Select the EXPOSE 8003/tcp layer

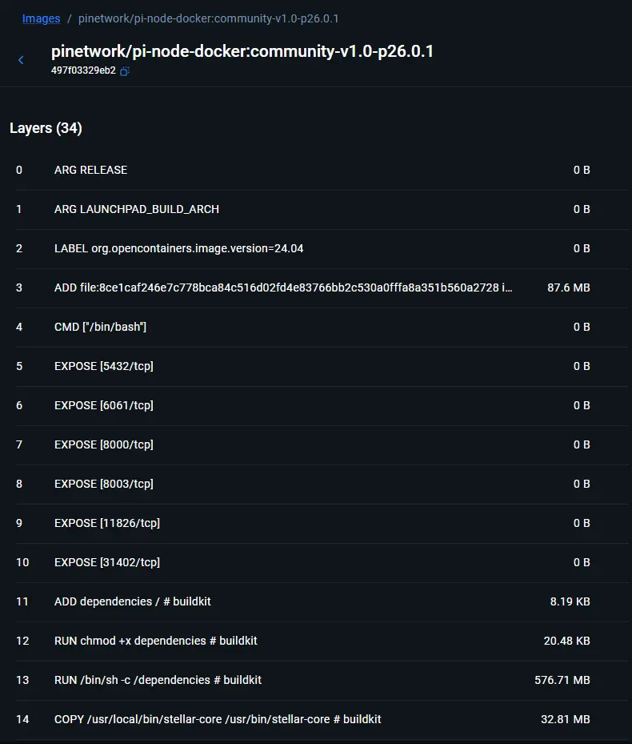tap(322, 484)
